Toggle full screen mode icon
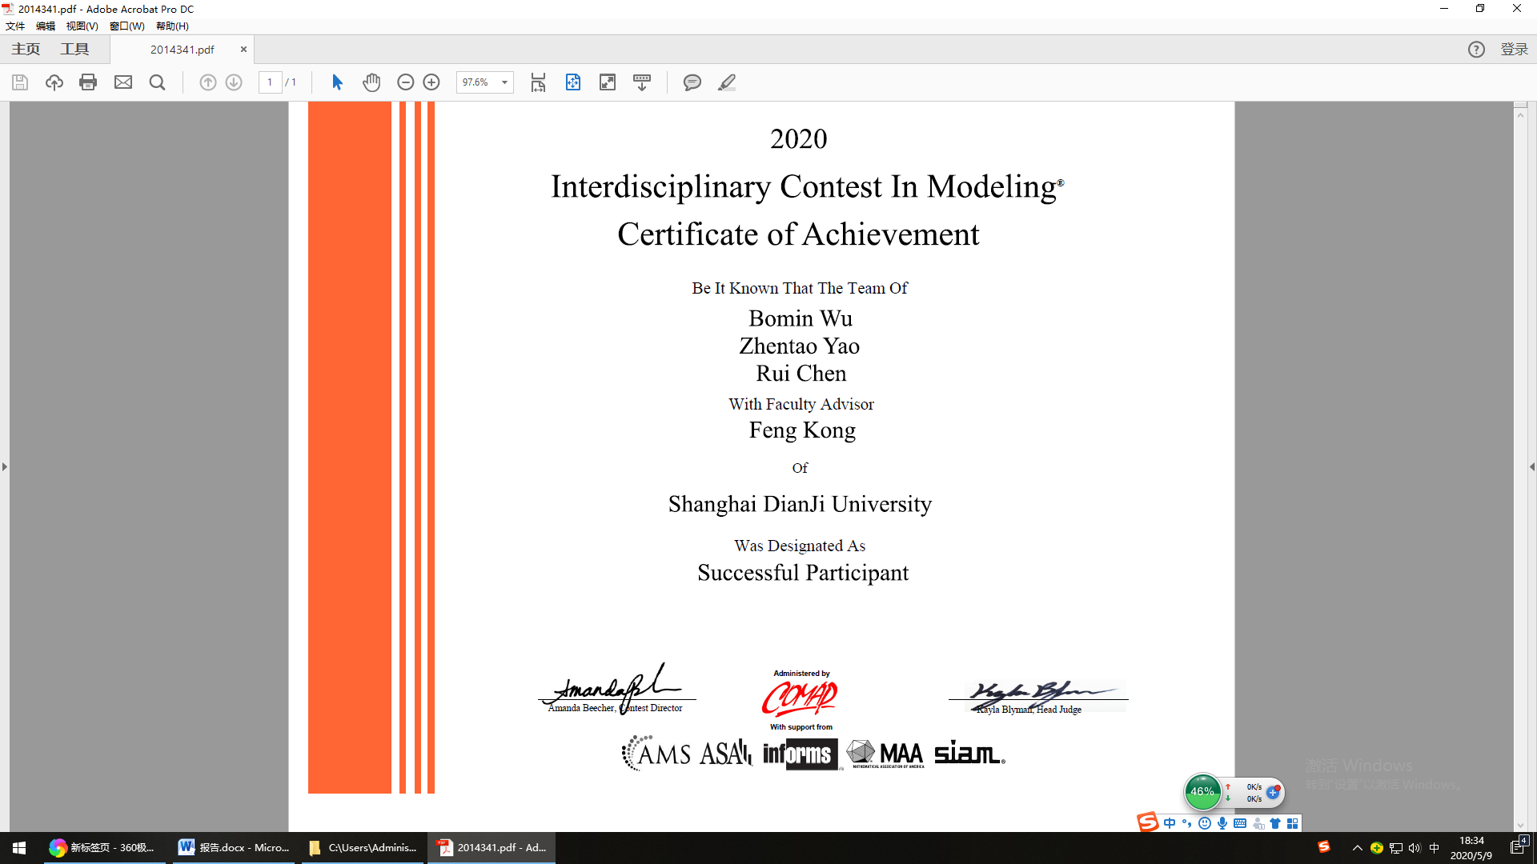Image resolution: width=1537 pixels, height=864 pixels. coord(608,82)
